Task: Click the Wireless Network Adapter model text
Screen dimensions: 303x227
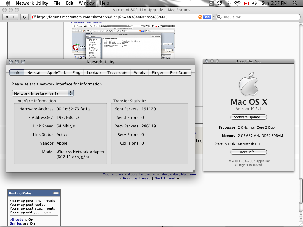Action: 80,154
